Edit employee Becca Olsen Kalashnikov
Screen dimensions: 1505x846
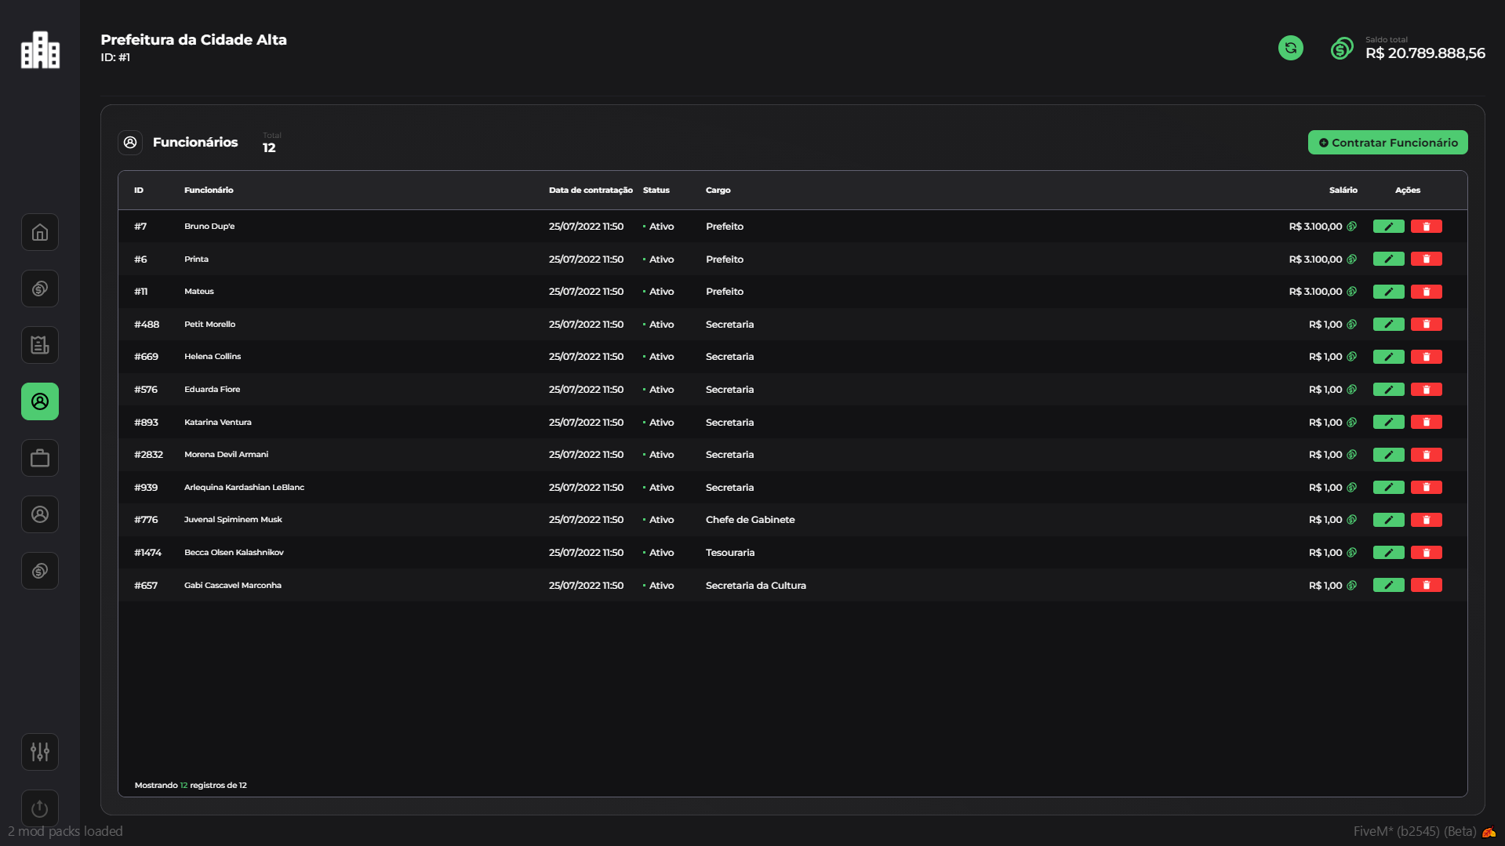(x=1388, y=553)
